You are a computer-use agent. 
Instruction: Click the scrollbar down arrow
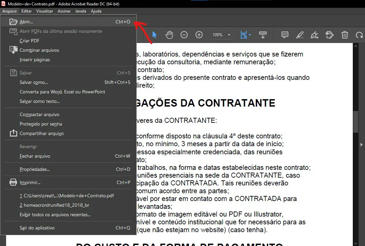pyautogui.click(x=356, y=243)
